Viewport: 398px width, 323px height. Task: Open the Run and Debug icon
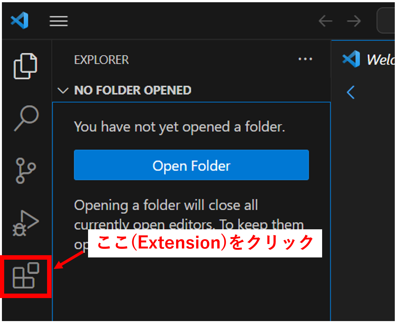click(26, 223)
